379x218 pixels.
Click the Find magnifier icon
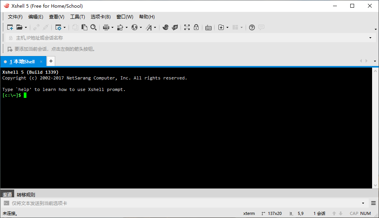(x=94, y=27)
